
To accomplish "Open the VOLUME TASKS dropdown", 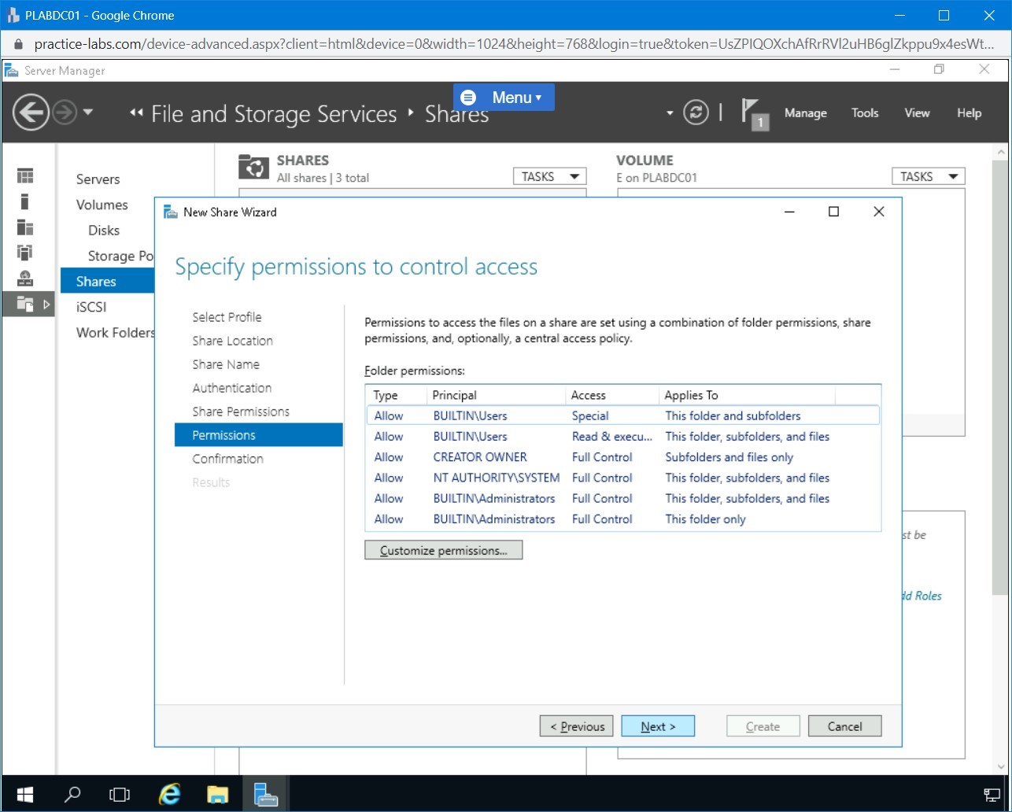I will click(928, 177).
